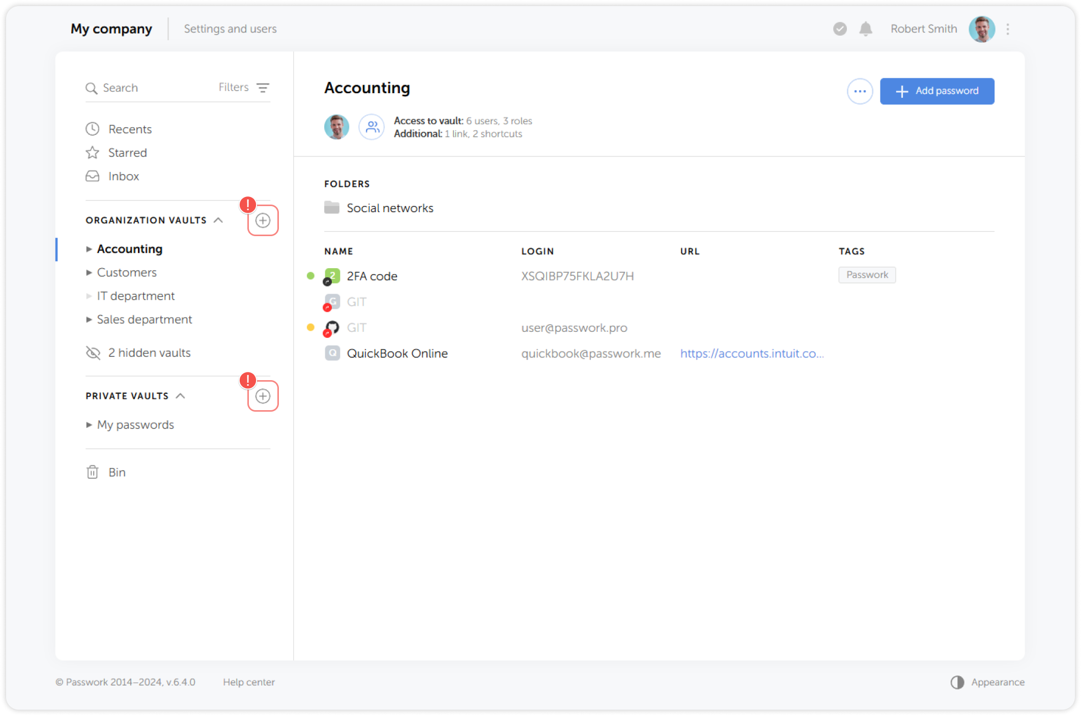The image size is (1081, 716).
Task: Click Robert Smith's profile avatar
Action: [x=982, y=29]
